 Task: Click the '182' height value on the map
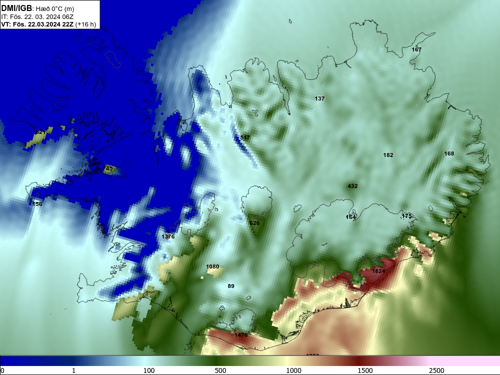388,155
